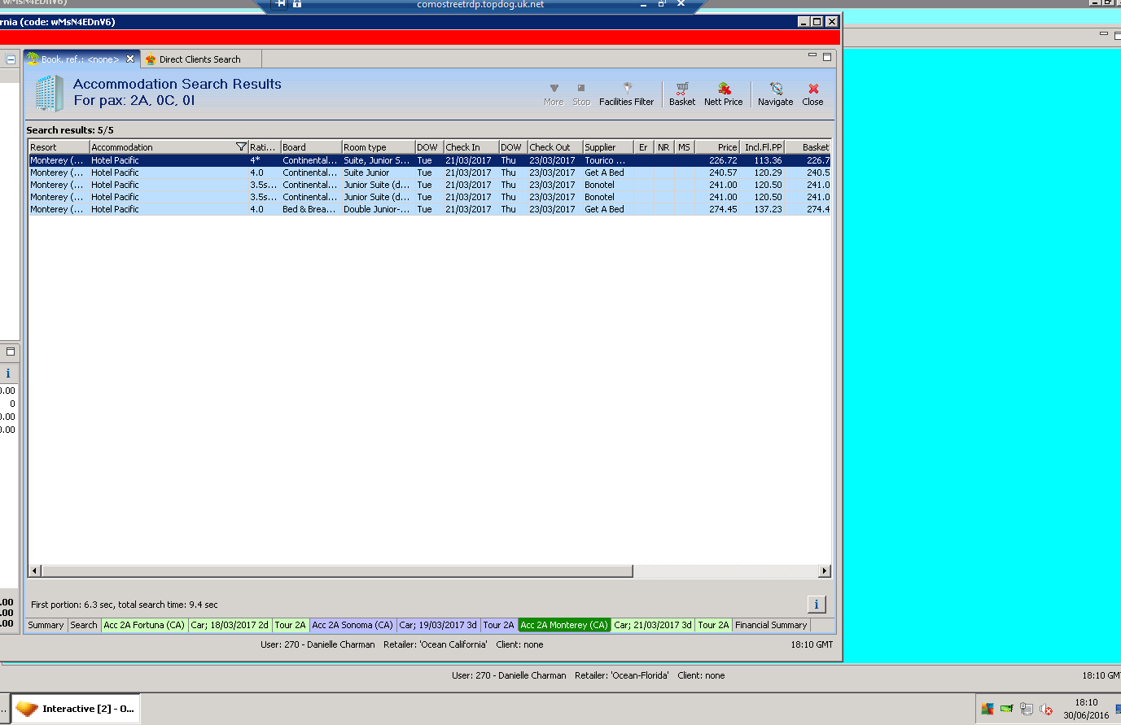The width and height of the screenshot is (1121, 725).
Task: Switch to the Book. ref. <none> tab
Action: click(x=81, y=59)
